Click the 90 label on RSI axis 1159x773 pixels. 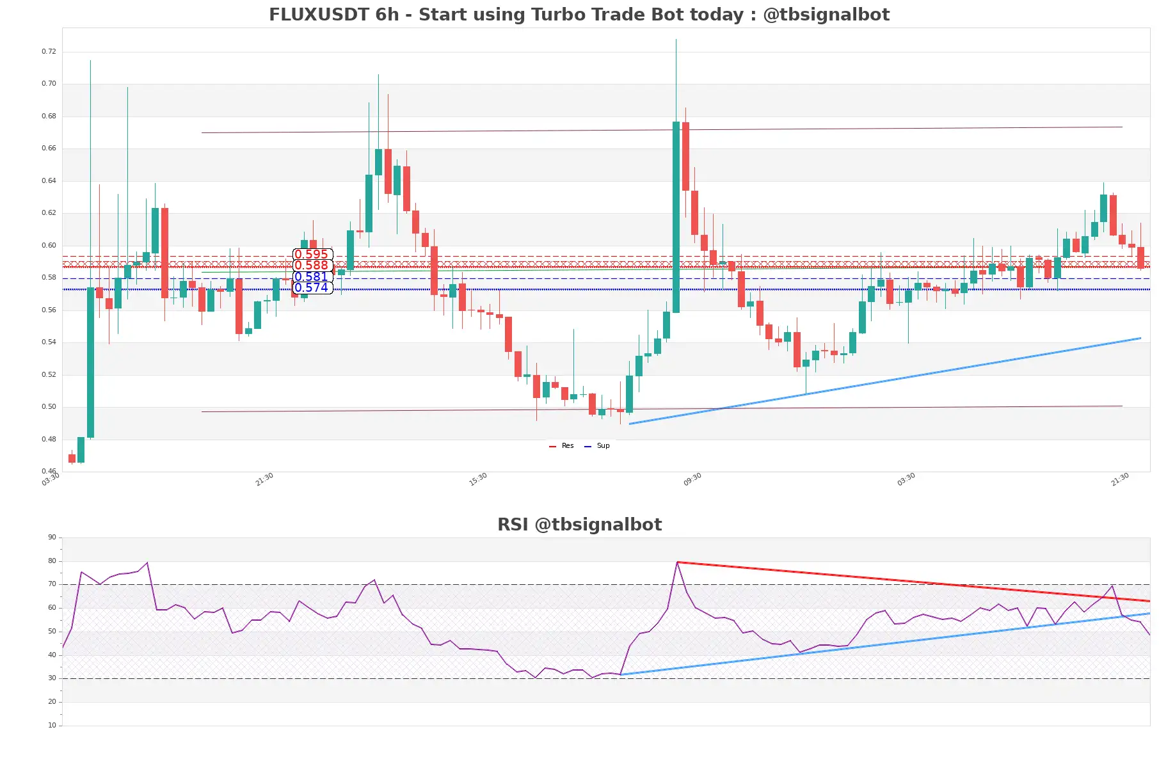52,538
